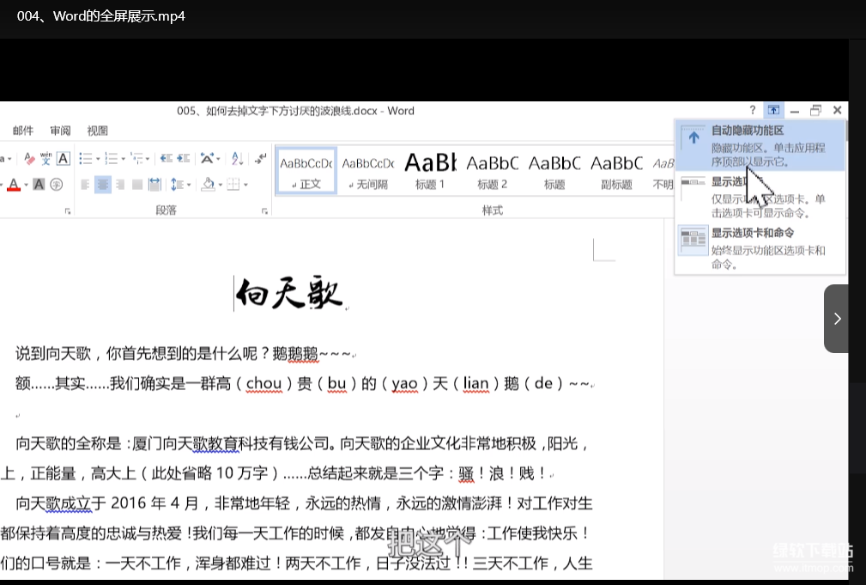Click the Show/Hide paragraph marks icon
866x585 pixels.
[260, 159]
